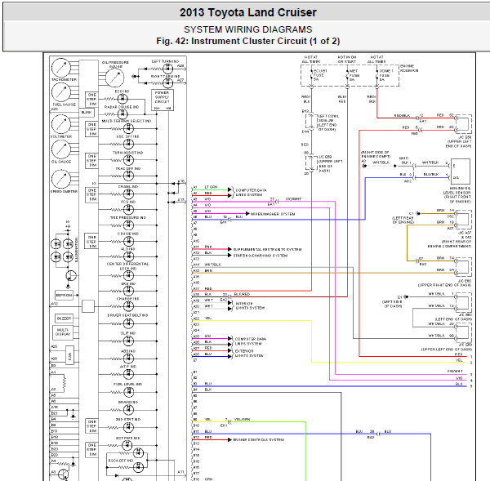Select the oil pressure gauge dial symbol
The height and width of the screenshot is (481, 490).
pyautogui.click(x=114, y=78)
